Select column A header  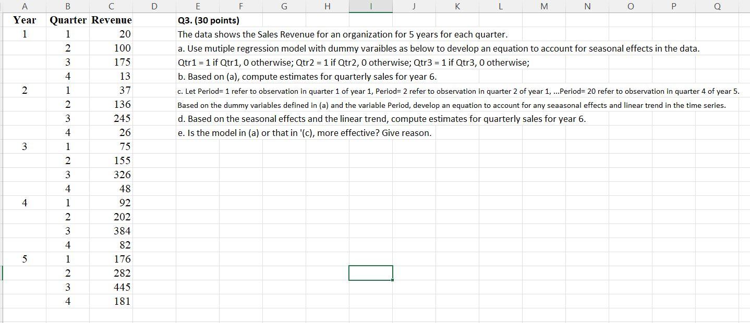pyautogui.click(x=25, y=6)
